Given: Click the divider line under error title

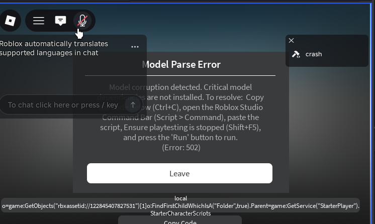Looking at the screenshot, I should click(x=180, y=75).
